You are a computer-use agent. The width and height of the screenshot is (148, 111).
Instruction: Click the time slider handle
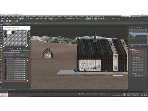coord(9,90)
